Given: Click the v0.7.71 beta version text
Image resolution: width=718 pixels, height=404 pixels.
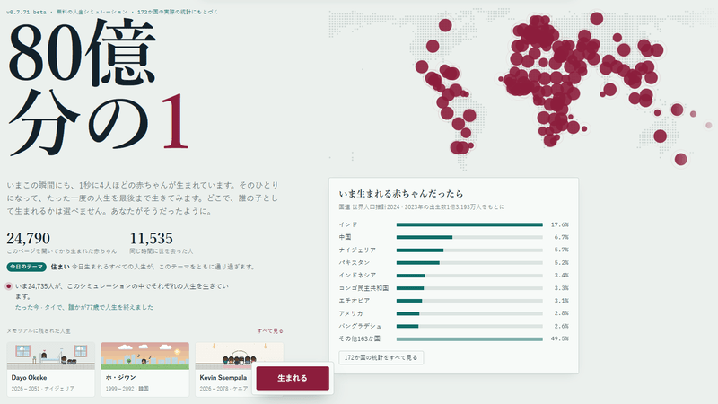Looking at the screenshot, I should pos(26,12).
